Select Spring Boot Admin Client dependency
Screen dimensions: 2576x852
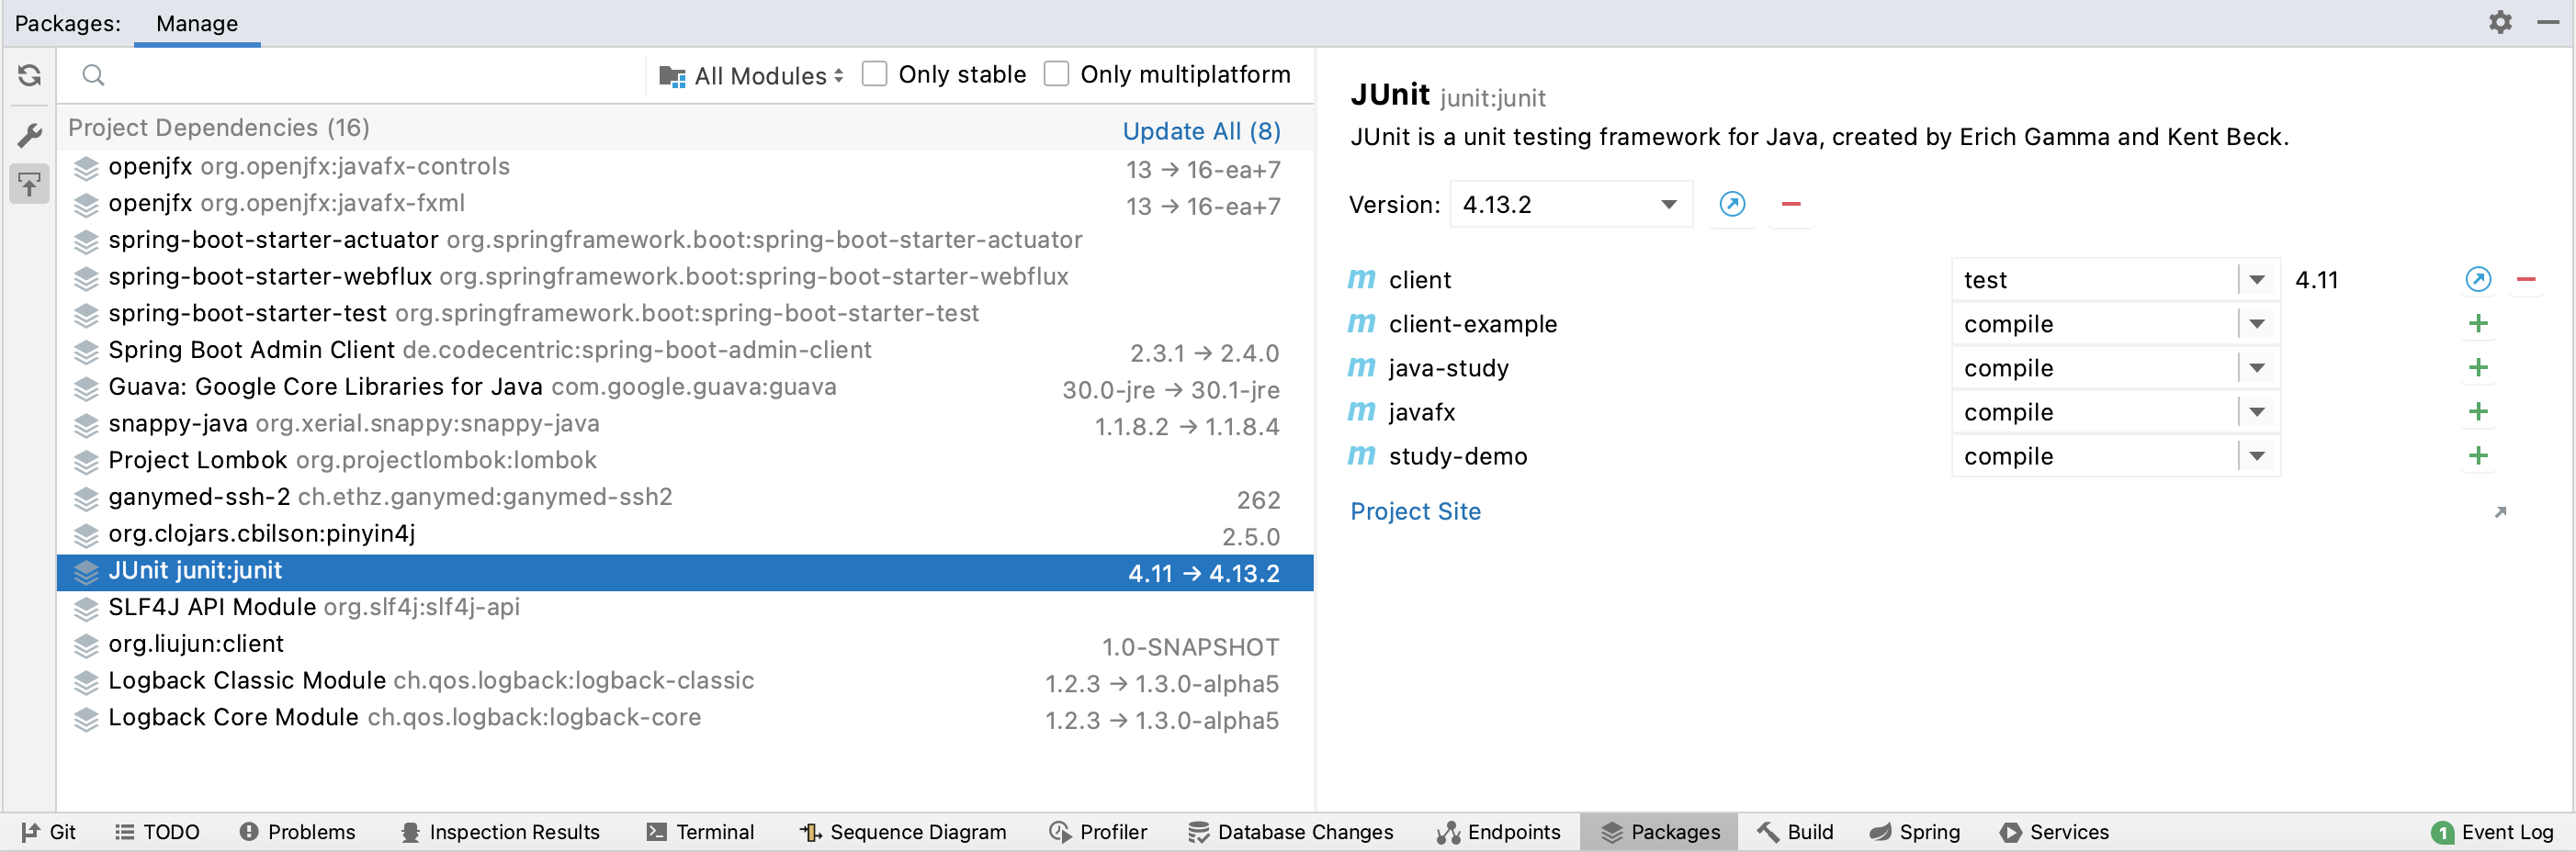[x=685, y=352]
